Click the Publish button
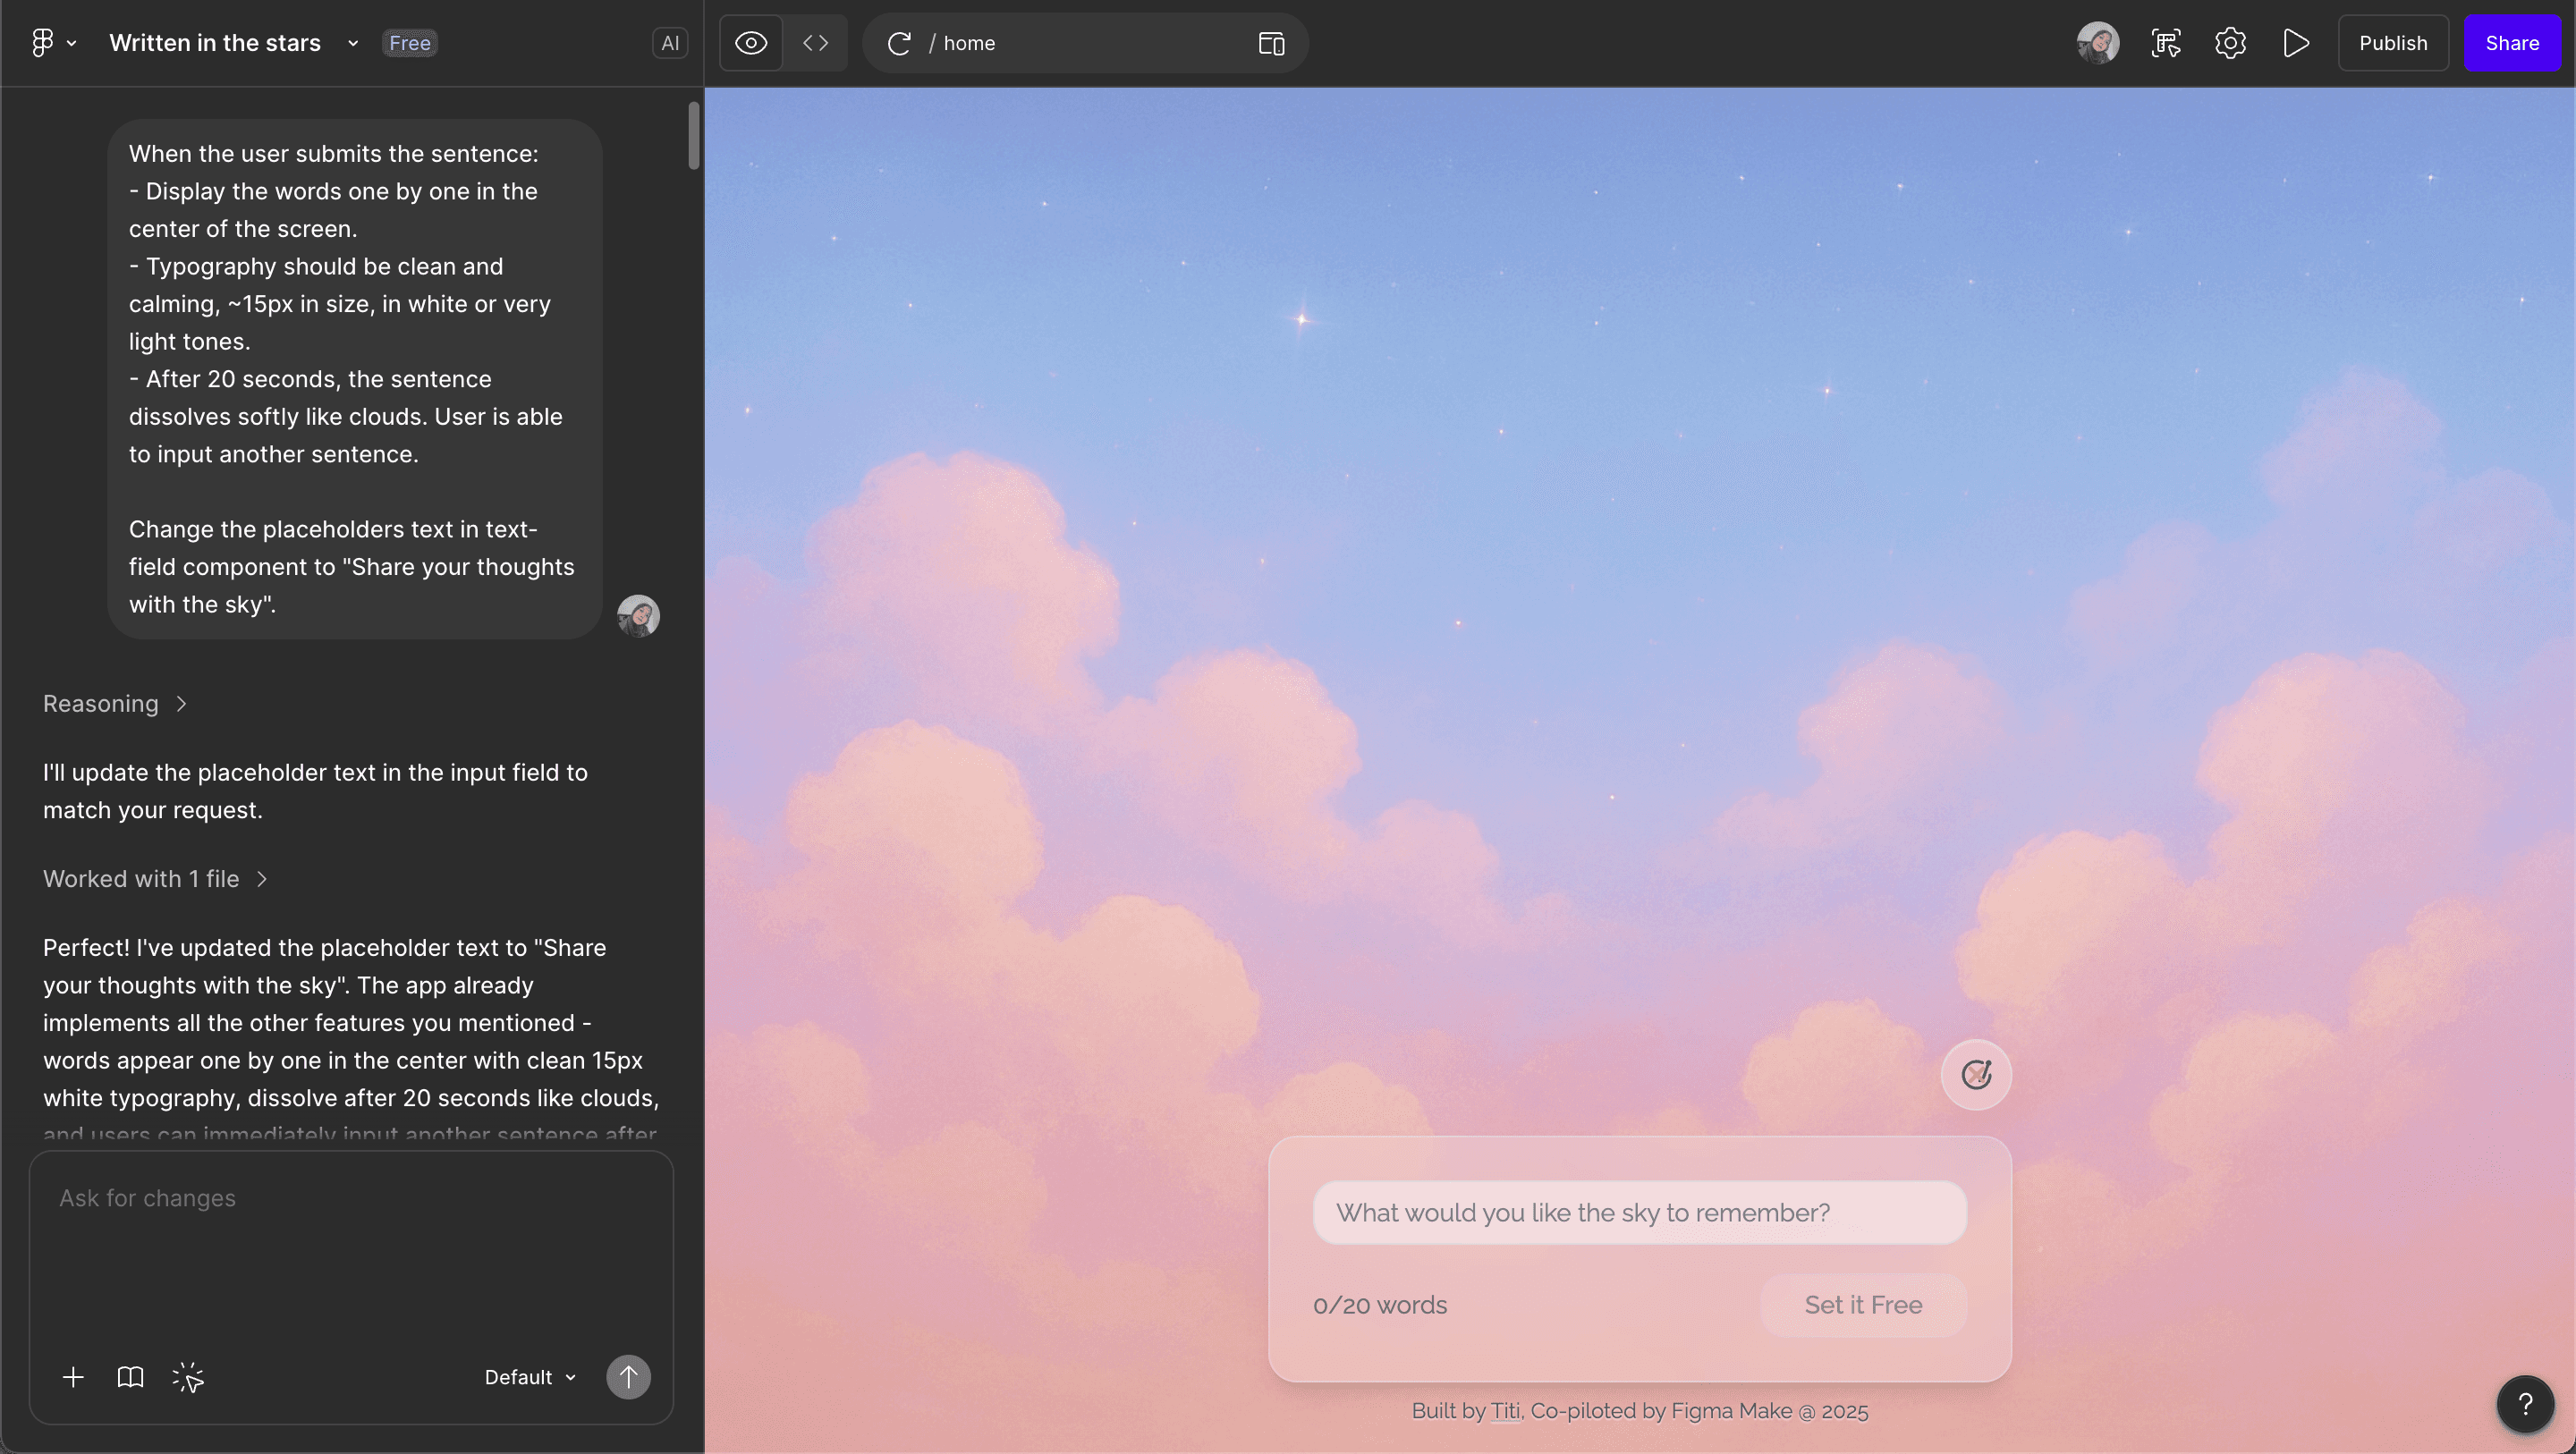This screenshot has height=1454, width=2576. click(2392, 43)
